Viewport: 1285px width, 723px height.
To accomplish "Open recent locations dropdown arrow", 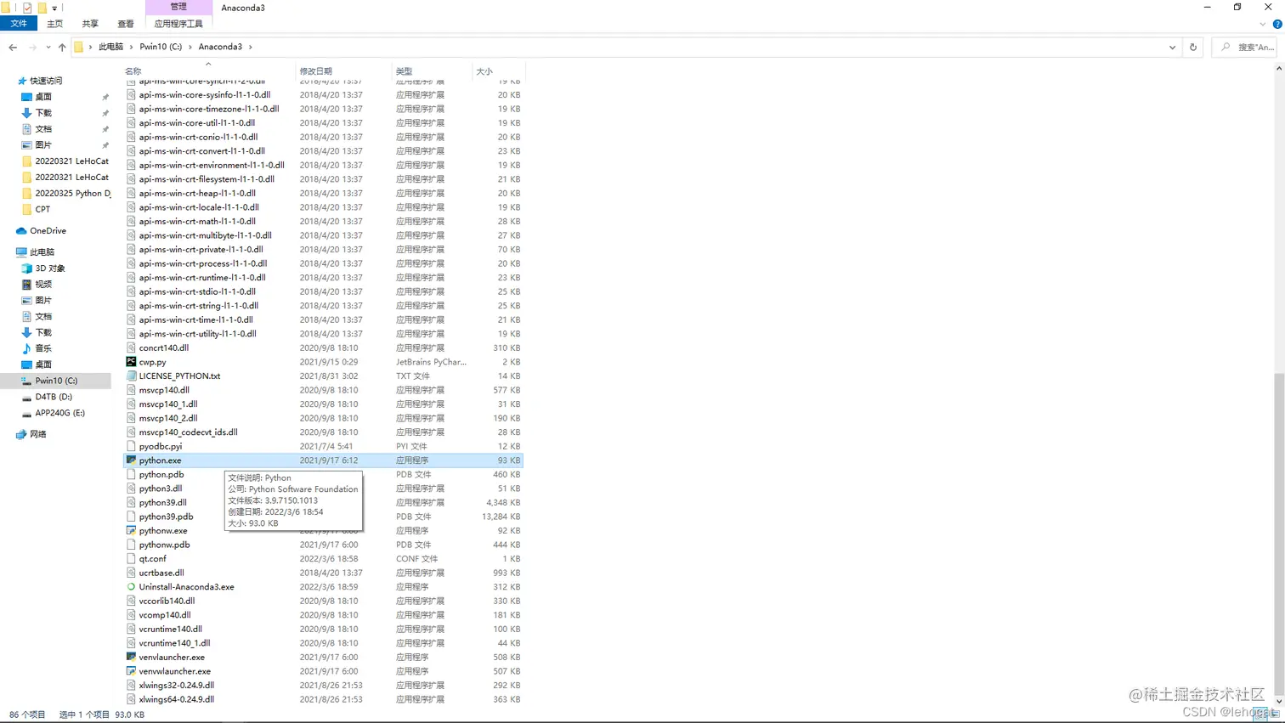I will click(48, 47).
